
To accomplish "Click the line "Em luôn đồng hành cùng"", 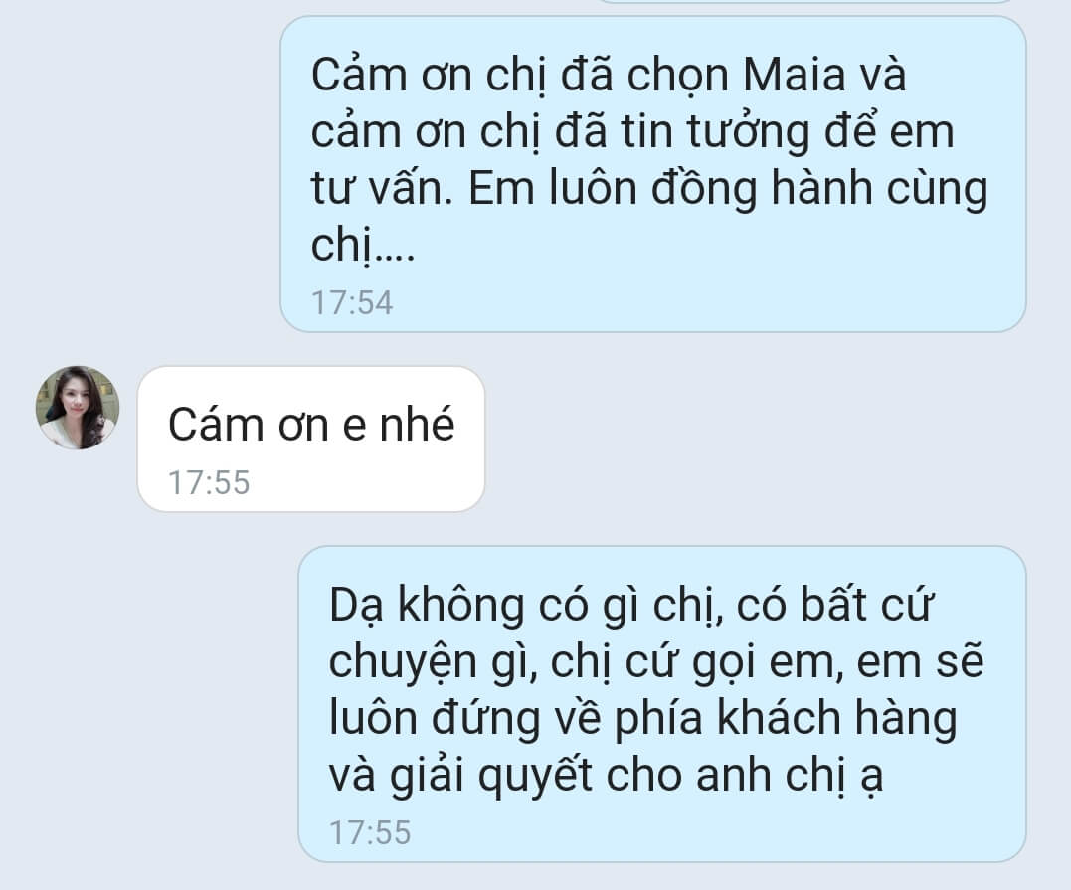I will (x=728, y=189).
